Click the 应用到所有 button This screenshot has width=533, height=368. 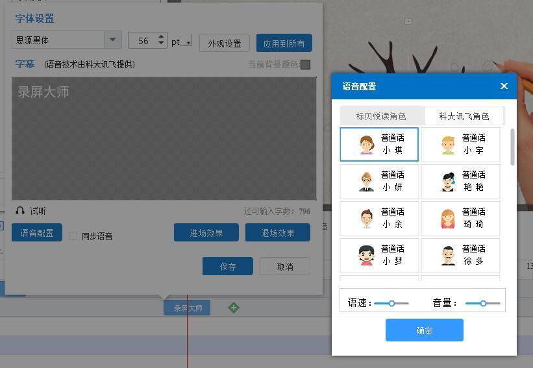[284, 43]
